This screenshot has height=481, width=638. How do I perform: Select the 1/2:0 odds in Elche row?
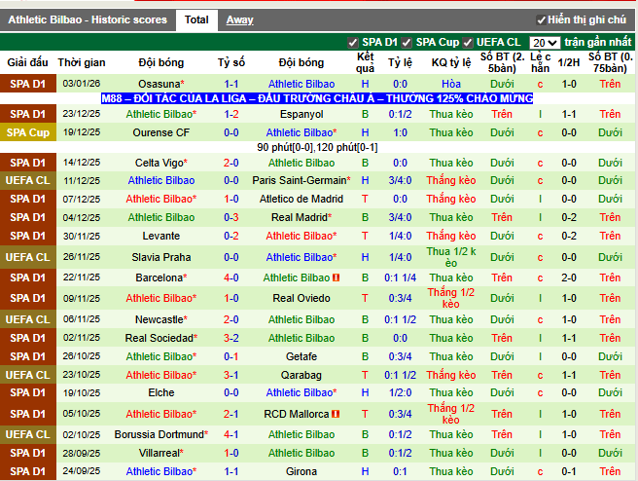tap(400, 392)
